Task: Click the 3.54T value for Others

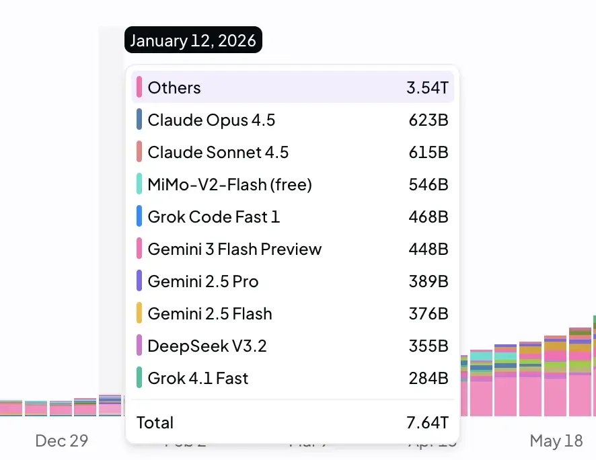Action: 427,87
